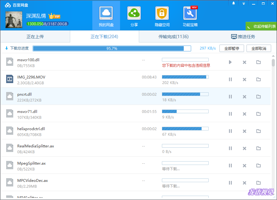Cancel the IMG_2296.MOV download
This screenshot has width=277, height=200.
[x=244, y=79]
